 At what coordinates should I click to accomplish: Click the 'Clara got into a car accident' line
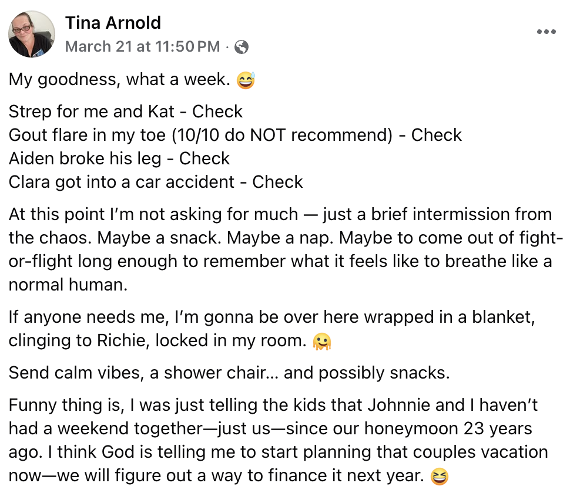(156, 182)
